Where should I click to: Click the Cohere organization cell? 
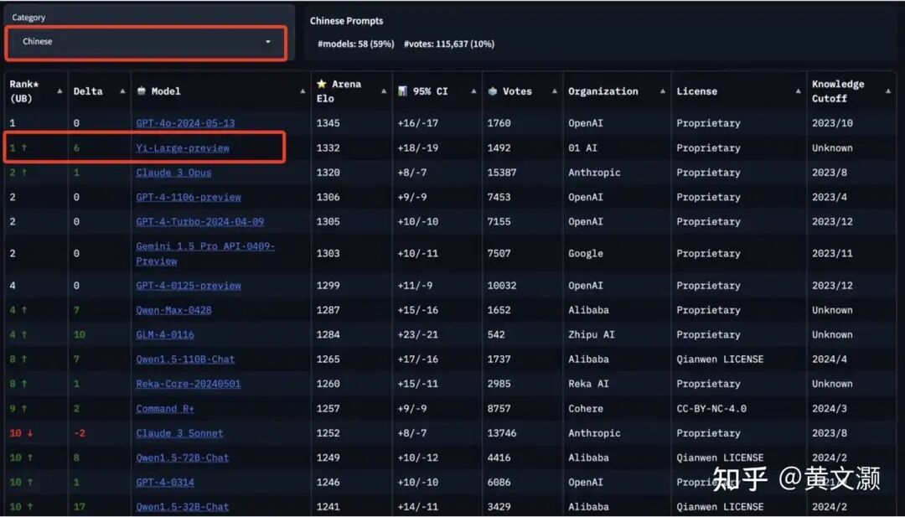[585, 409]
